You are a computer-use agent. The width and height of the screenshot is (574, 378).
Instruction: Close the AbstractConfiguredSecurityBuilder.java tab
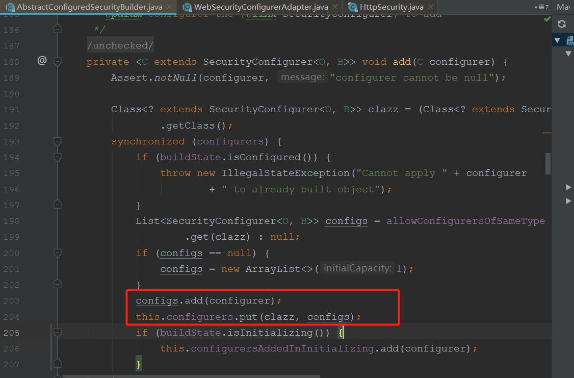coord(169,7)
